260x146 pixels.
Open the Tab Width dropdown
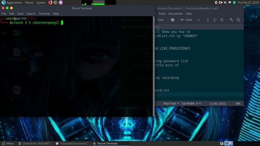(x=191, y=103)
